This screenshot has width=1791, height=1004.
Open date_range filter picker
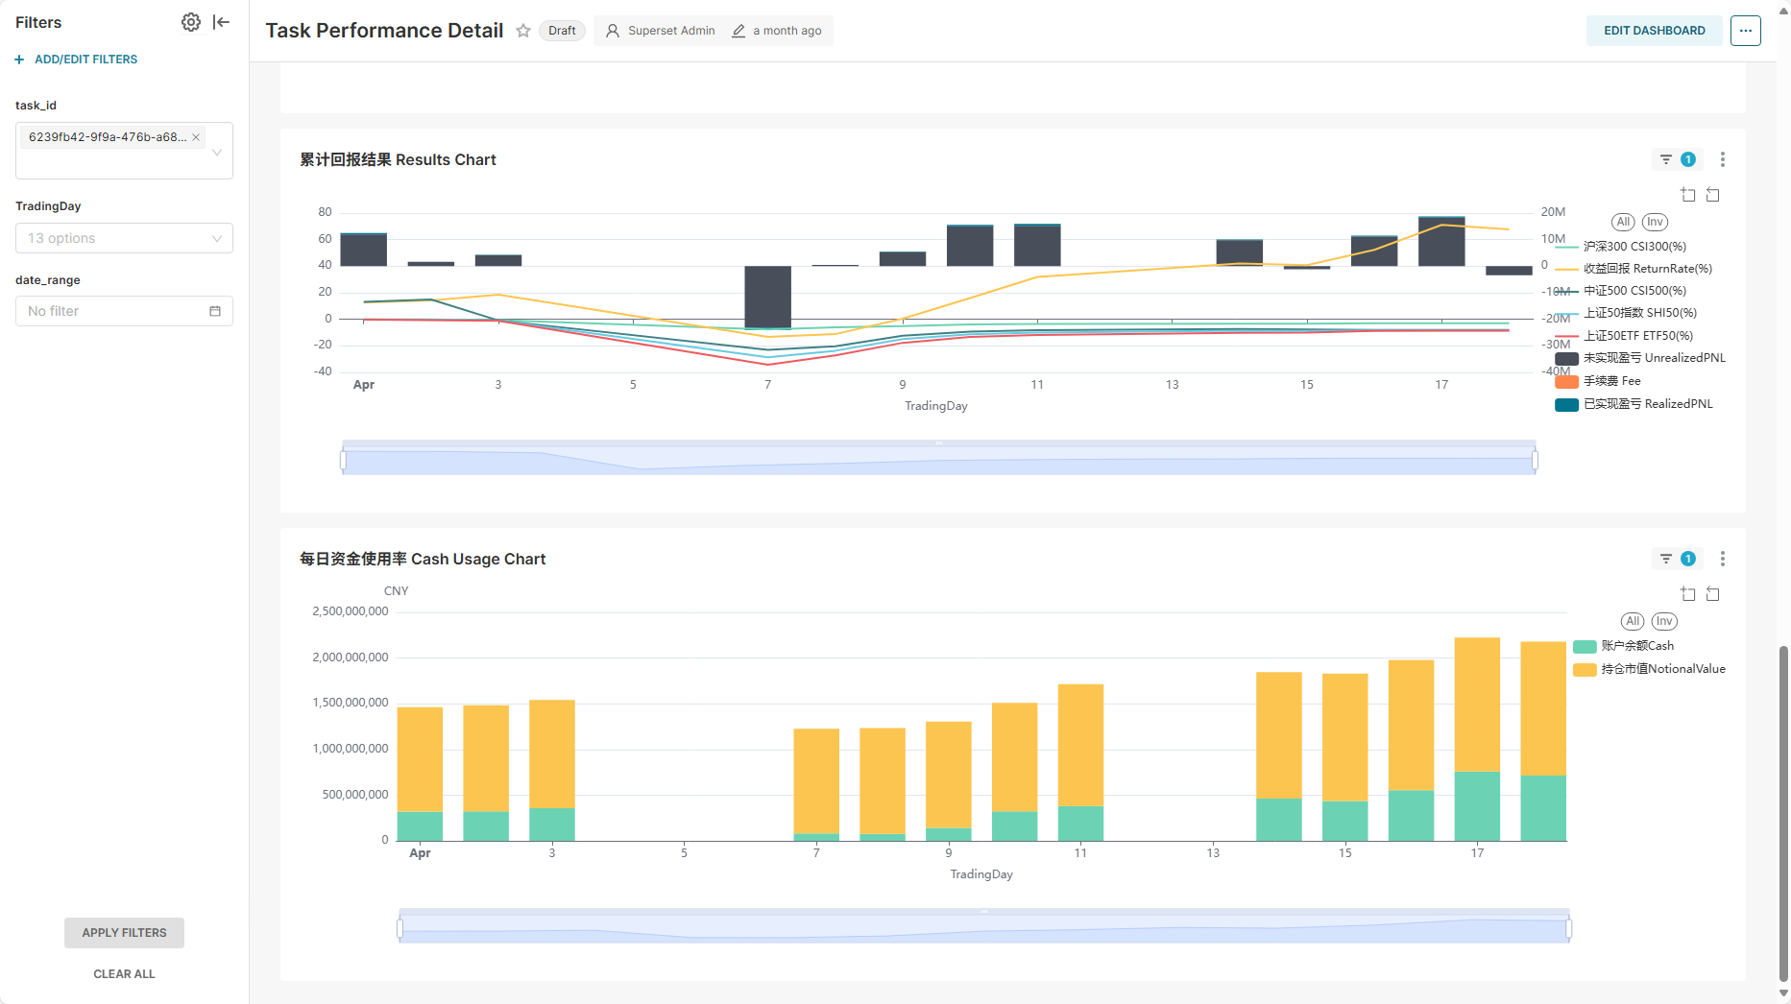(x=124, y=311)
